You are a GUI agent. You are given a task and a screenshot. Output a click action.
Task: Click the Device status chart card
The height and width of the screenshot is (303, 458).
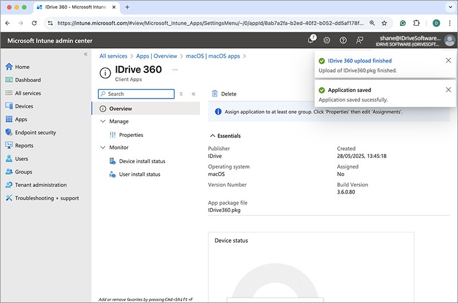pos(311,267)
